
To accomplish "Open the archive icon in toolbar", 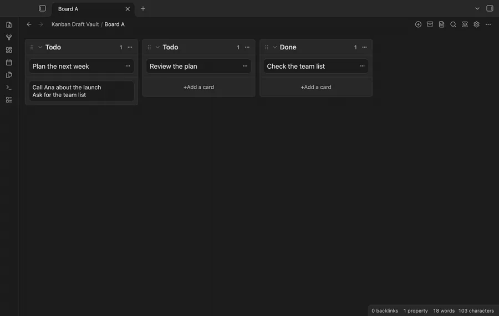I will (x=430, y=24).
